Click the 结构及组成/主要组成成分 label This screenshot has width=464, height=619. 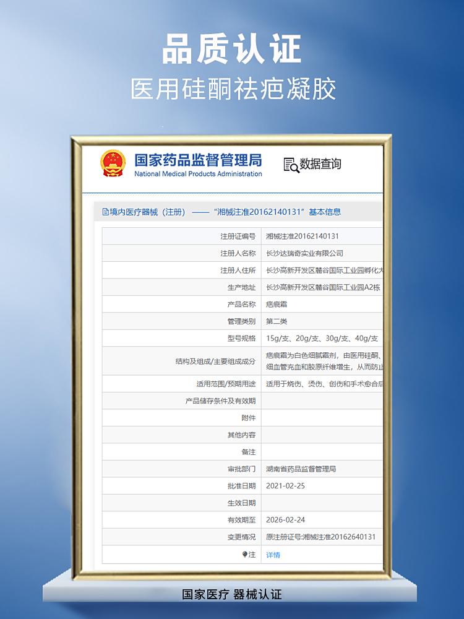(215, 361)
